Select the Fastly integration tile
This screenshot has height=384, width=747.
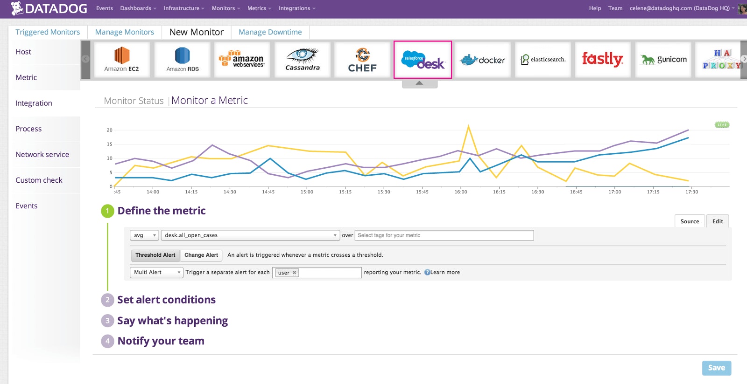[602, 60]
